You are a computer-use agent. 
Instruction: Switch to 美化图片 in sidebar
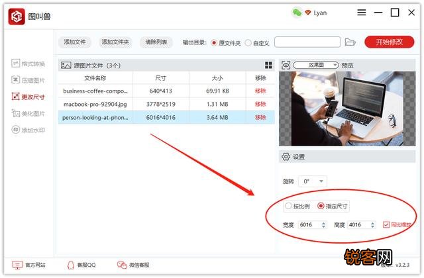(x=28, y=113)
